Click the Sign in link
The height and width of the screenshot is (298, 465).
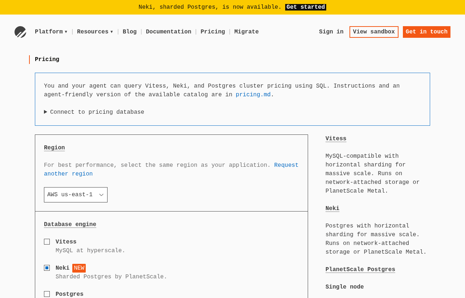pyautogui.click(x=331, y=32)
